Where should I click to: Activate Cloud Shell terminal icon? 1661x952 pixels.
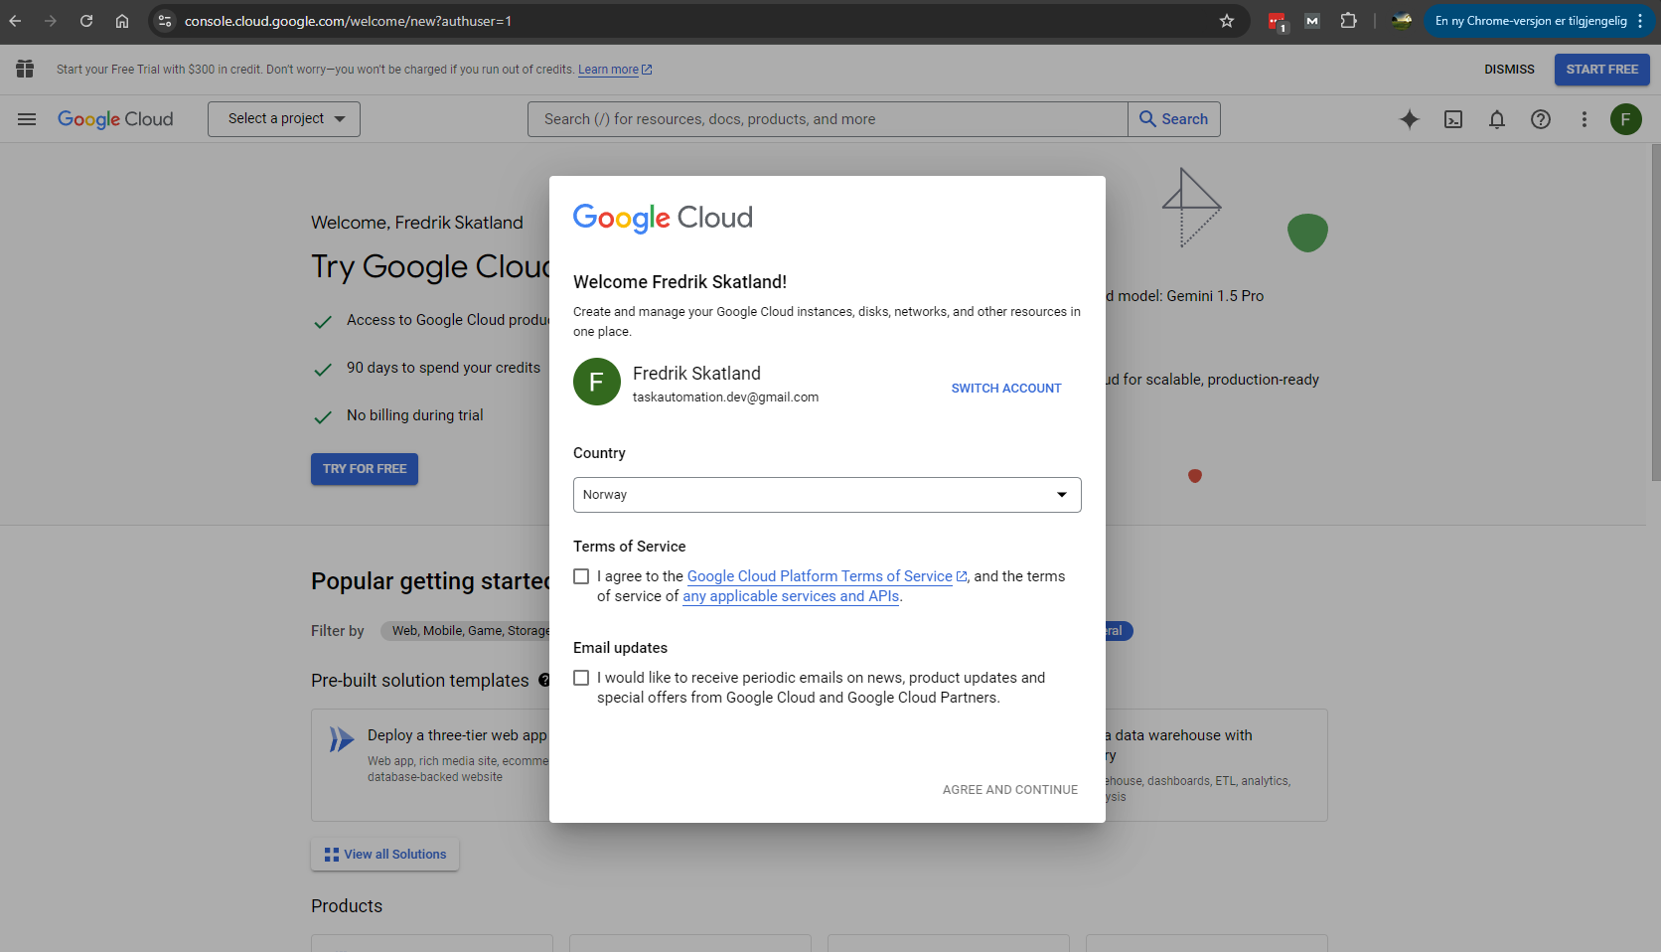coord(1453,119)
